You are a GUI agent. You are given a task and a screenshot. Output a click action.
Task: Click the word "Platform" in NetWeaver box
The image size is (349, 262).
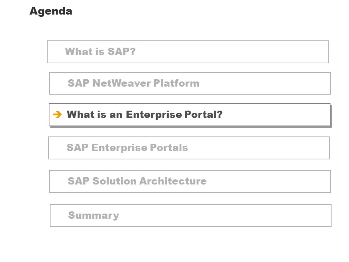click(x=176, y=83)
